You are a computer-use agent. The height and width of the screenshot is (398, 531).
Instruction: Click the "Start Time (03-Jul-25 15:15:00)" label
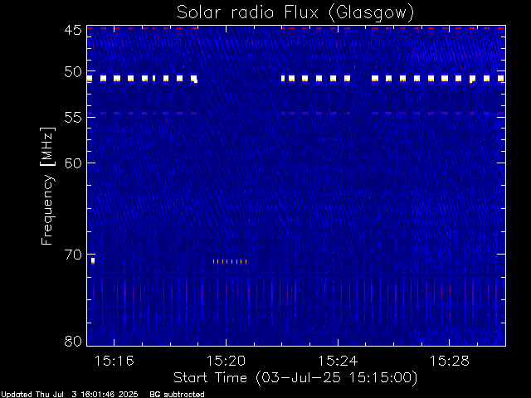click(x=295, y=378)
